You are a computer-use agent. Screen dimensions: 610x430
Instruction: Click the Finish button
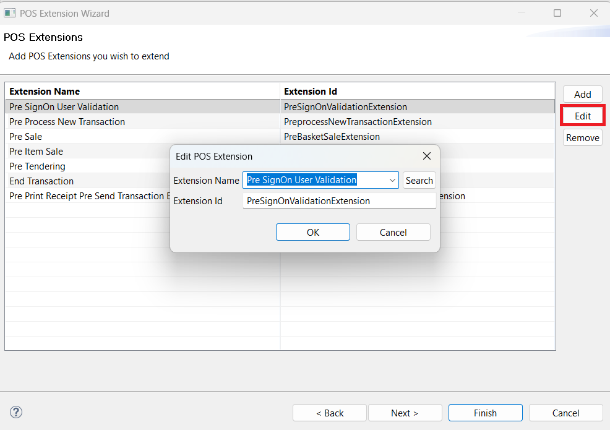click(485, 413)
